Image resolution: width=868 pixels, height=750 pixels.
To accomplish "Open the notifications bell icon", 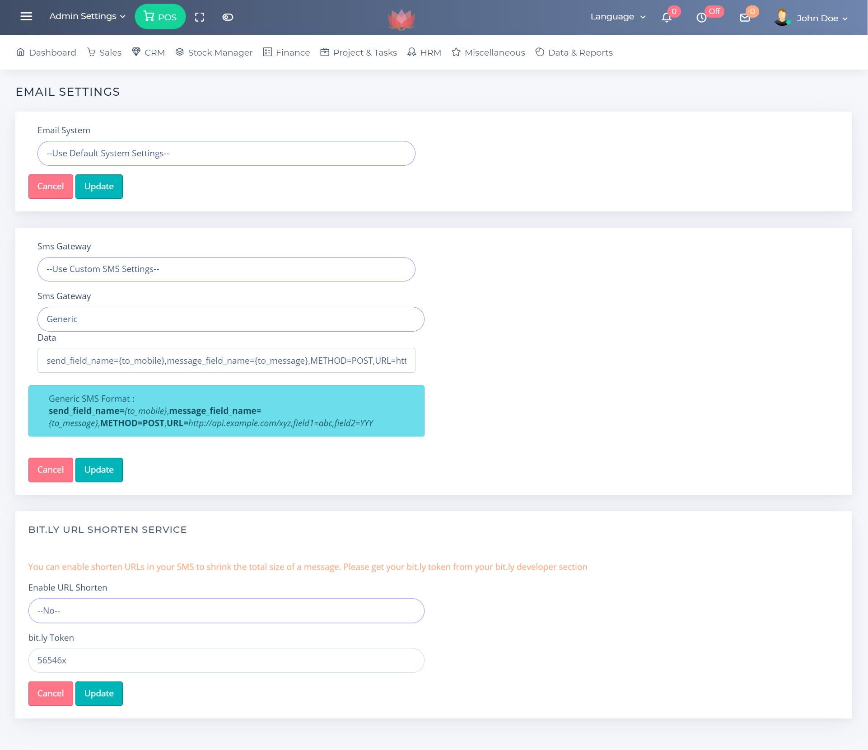I will [x=667, y=18].
